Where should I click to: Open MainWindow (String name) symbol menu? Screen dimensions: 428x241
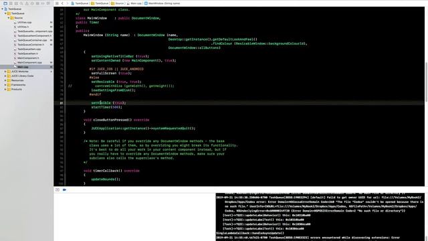point(162,3)
